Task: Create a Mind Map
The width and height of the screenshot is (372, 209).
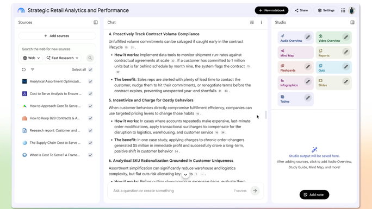Action: pos(296,53)
